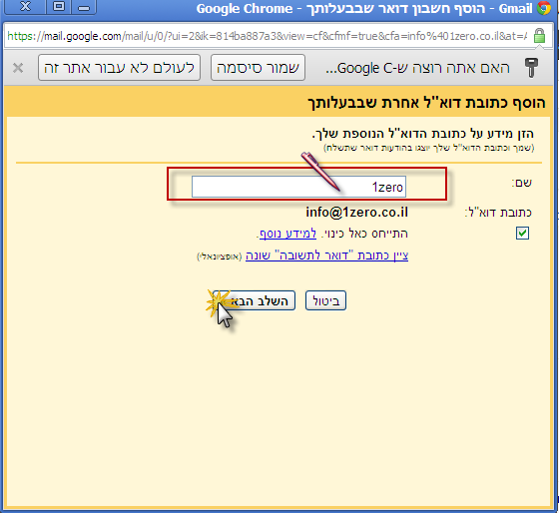Click the Chrome logo in title bar

[x=544, y=8]
